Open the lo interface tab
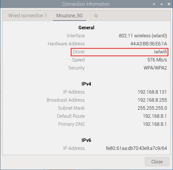Screen dimensions: 173x170 [x=96, y=16]
